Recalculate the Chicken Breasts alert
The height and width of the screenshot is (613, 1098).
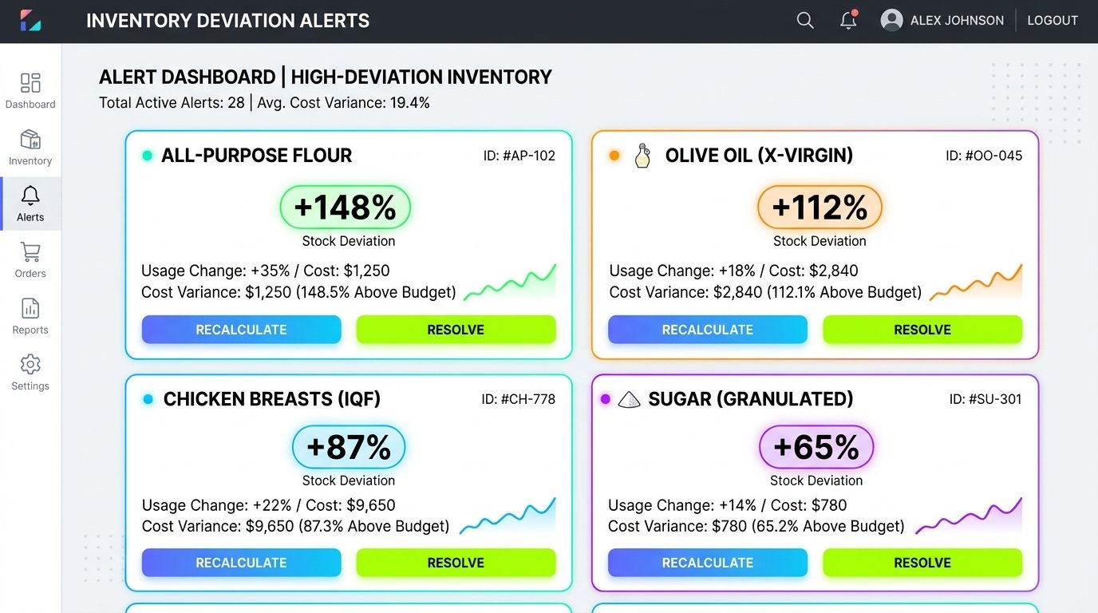pyautogui.click(x=241, y=563)
